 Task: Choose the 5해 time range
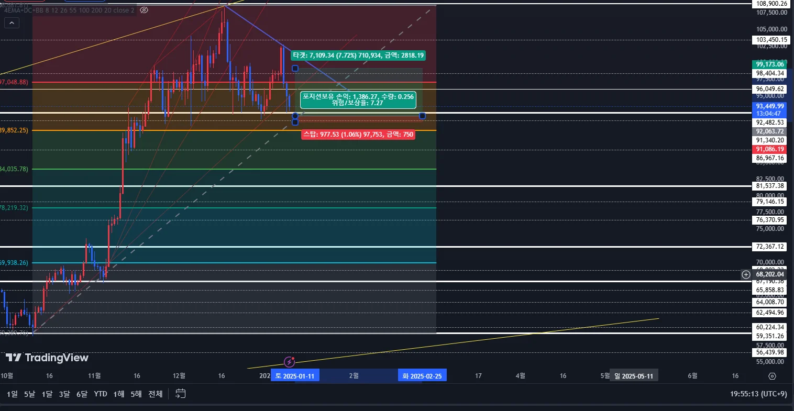pyautogui.click(x=136, y=394)
